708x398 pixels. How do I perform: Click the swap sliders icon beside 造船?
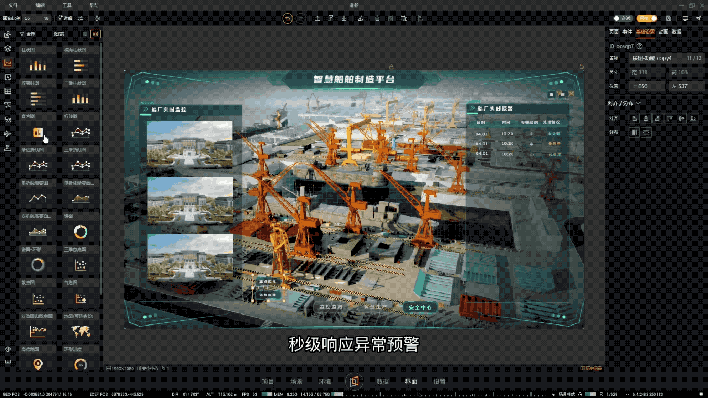(x=81, y=18)
